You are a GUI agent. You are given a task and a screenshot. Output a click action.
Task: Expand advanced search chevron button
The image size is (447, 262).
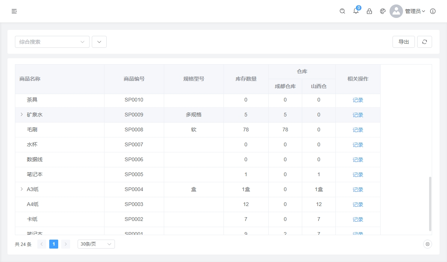tap(99, 42)
